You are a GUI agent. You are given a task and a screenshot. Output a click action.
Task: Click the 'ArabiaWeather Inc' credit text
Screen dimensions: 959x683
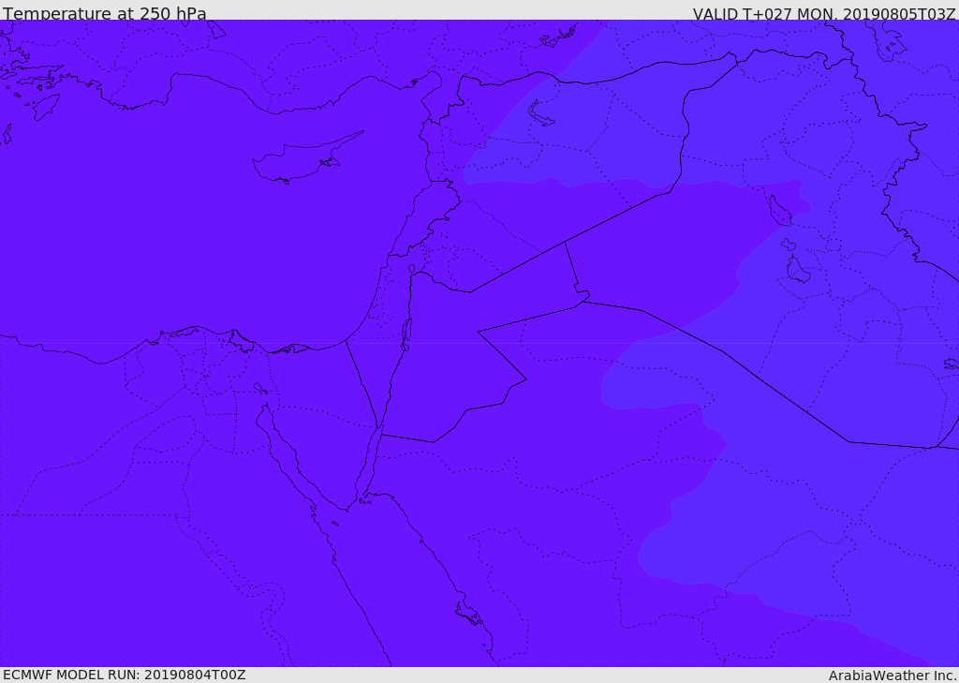(893, 676)
